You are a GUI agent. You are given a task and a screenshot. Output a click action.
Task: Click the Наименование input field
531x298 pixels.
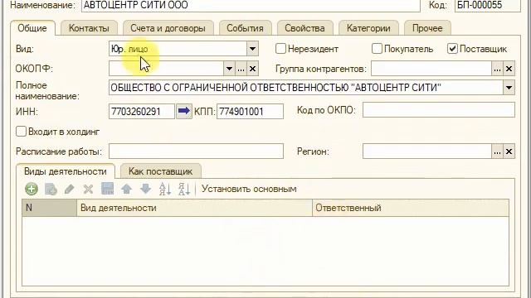point(251,6)
